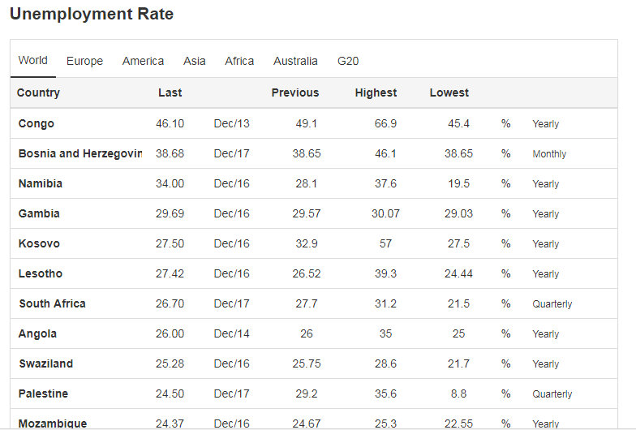
Task: Open the Gambia country link
Action: coord(39,214)
